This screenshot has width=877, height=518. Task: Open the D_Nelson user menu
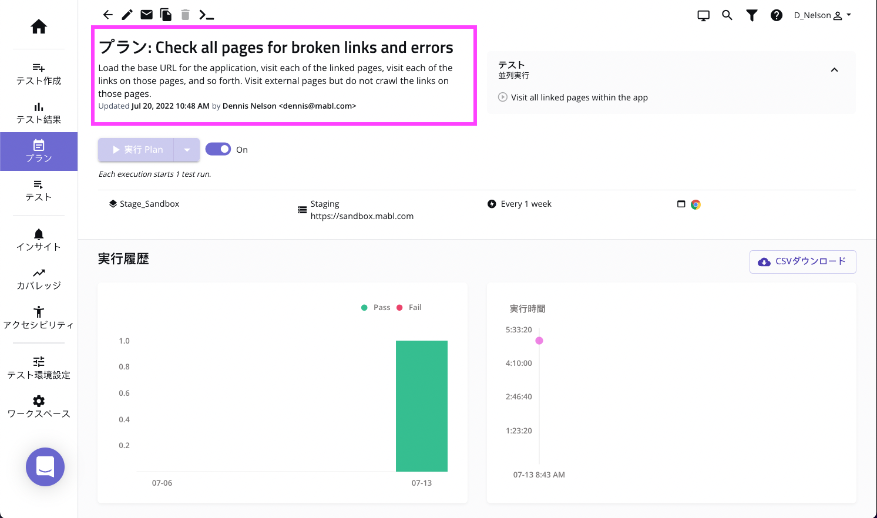(x=822, y=15)
